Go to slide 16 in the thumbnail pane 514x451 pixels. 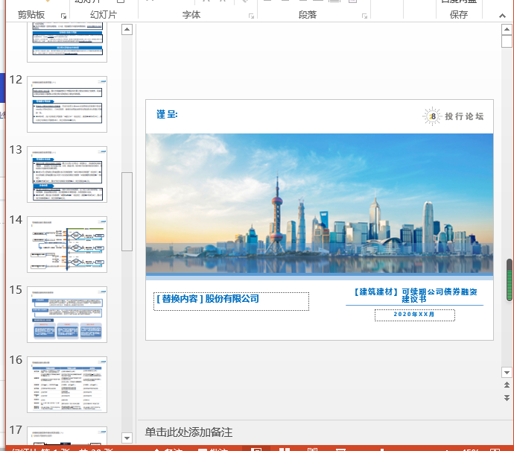click(x=67, y=384)
